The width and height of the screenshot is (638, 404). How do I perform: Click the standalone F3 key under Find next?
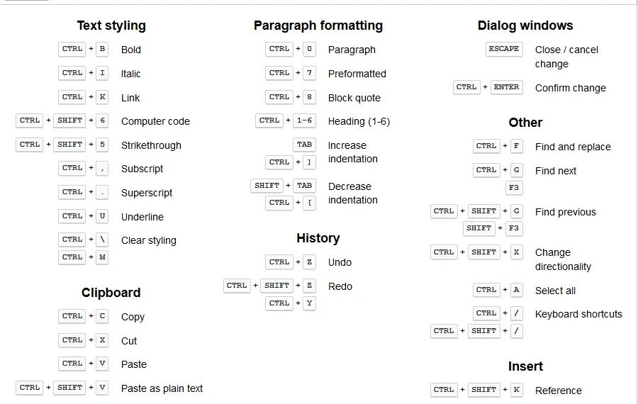514,188
